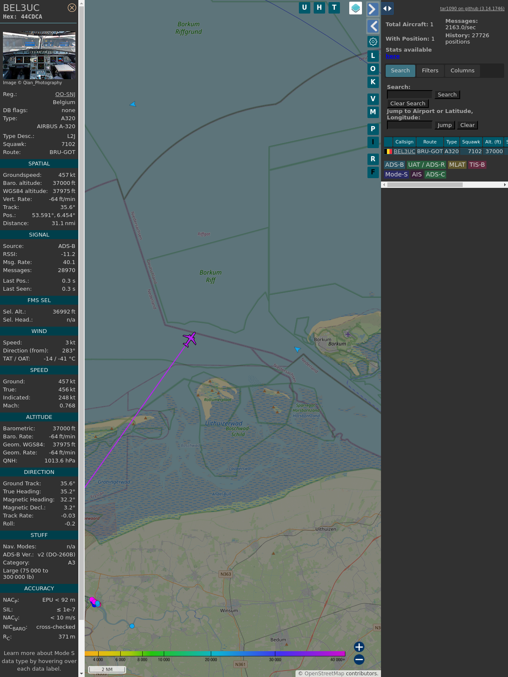Toggle the V map option button
The width and height of the screenshot is (508, 677).
point(373,99)
